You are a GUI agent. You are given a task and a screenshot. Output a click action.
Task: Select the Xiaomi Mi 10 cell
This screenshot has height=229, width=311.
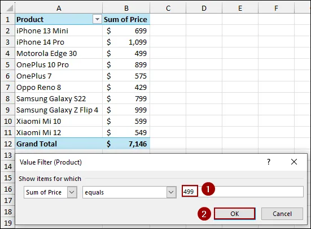[x=59, y=121]
